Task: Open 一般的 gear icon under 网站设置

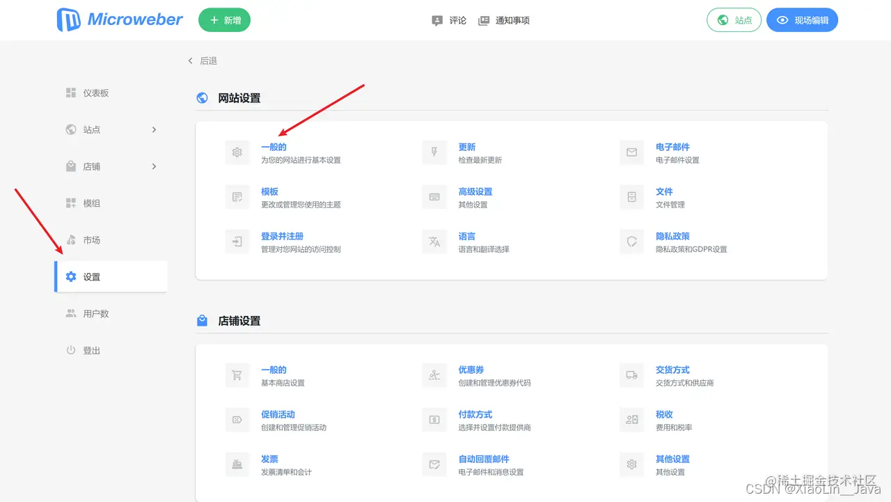Action: [x=237, y=152]
